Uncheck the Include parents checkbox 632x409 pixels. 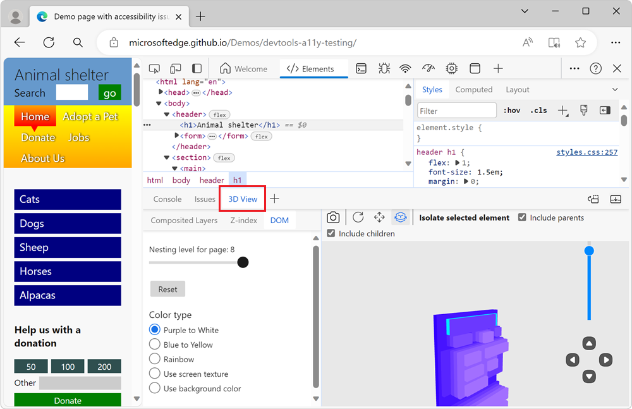coord(522,217)
